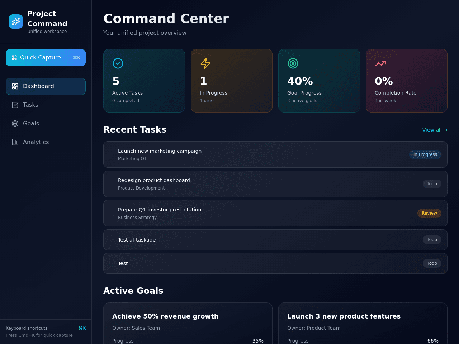Click the Command Center page title
Viewport: 459px width, 344px height.
[x=166, y=18]
